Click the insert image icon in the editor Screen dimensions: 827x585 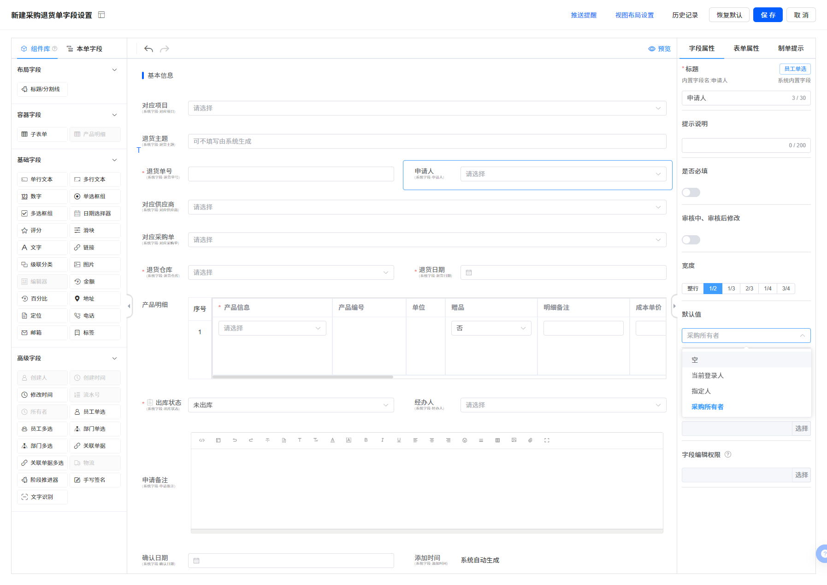[514, 440]
